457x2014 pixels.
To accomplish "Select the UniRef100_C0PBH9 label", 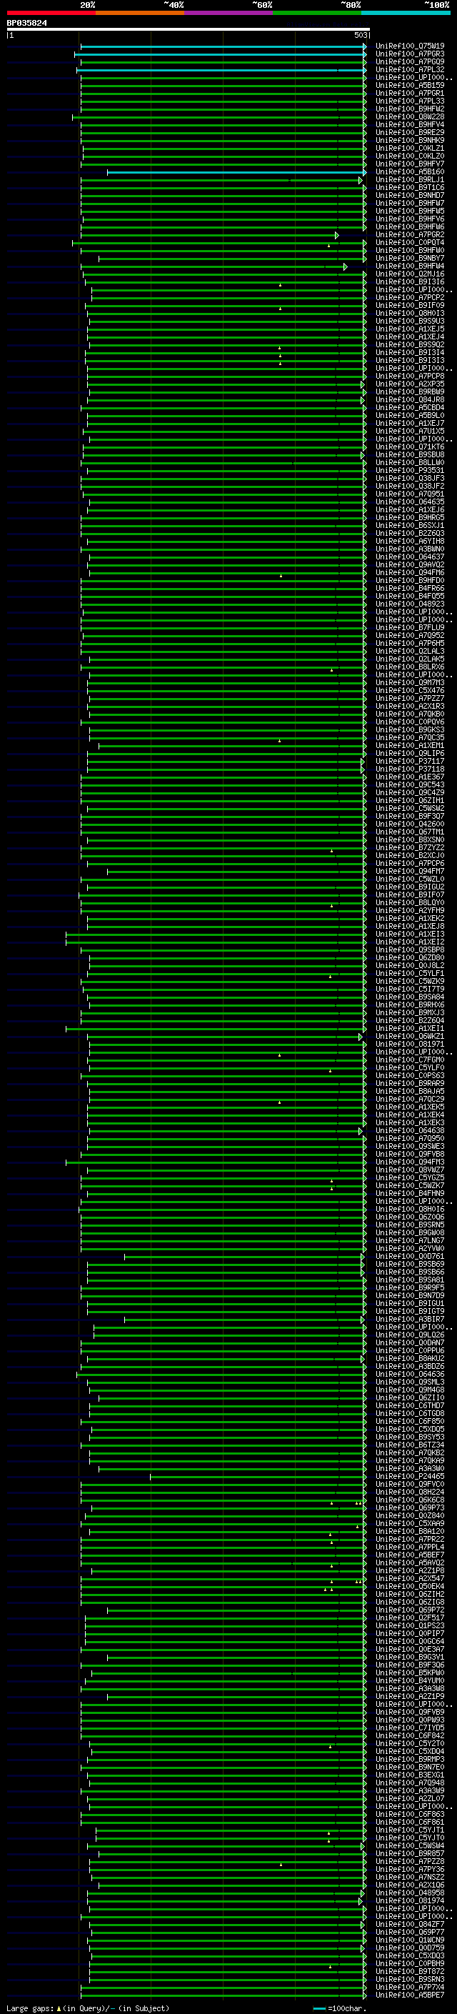I will tap(410, 1964).
